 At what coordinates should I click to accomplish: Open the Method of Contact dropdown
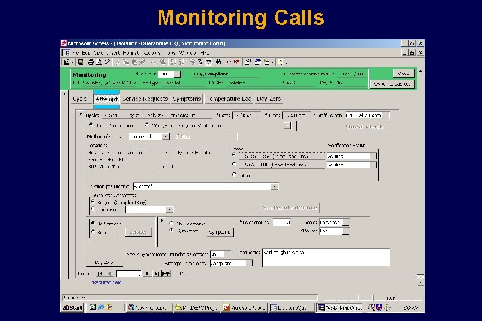point(165,136)
